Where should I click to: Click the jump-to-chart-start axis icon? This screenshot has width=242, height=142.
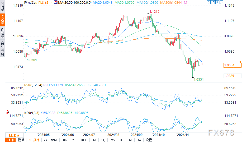(213, 2)
